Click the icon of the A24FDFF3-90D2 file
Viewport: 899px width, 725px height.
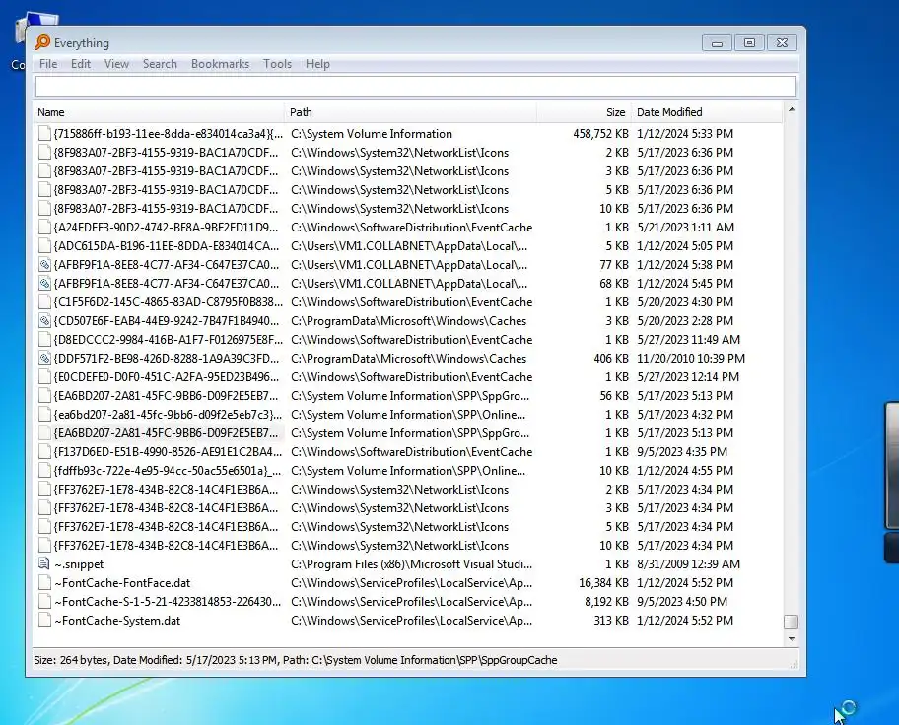[44, 227]
